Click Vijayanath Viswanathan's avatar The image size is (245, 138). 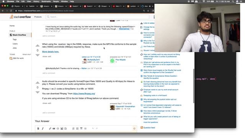point(112,107)
